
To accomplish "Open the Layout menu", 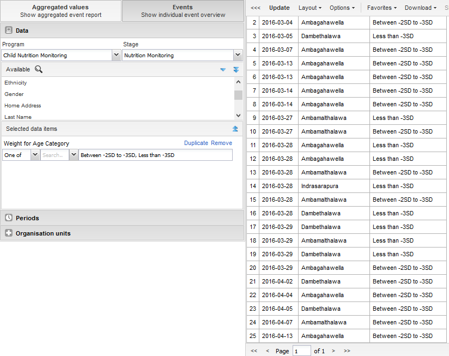I will pyautogui.click(x=310, y=8).
